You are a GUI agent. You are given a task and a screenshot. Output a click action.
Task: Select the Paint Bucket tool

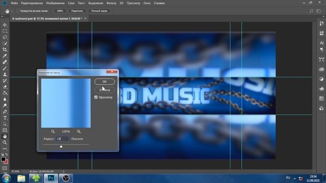[x=5, y=93]
